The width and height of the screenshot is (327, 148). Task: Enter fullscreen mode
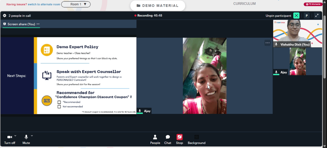[317, 15]
